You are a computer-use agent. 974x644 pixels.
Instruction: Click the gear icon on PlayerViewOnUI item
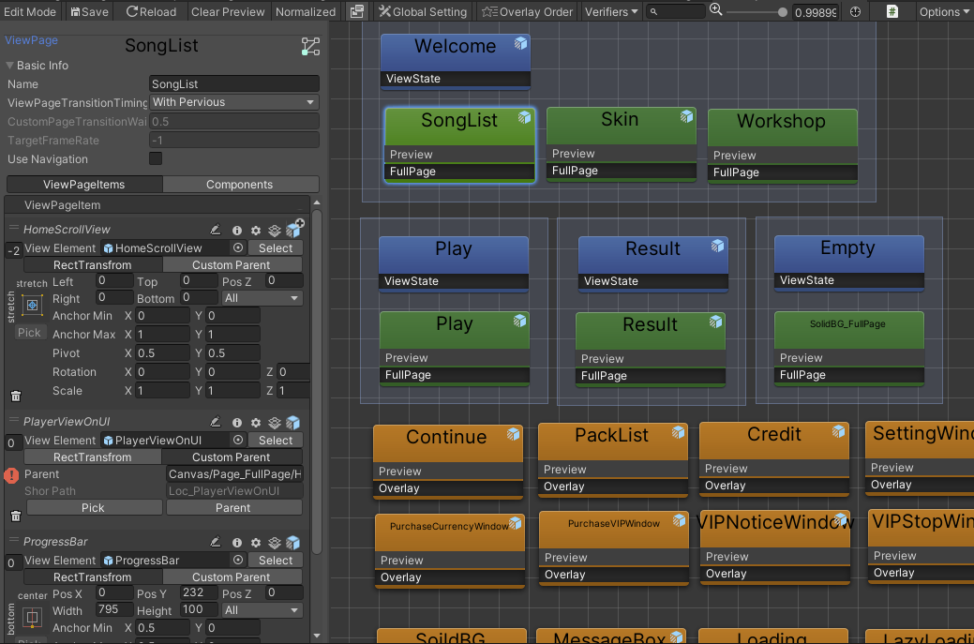click(255, 423)
